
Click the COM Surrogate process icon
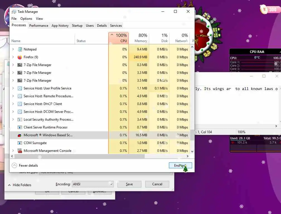(20, 143)
